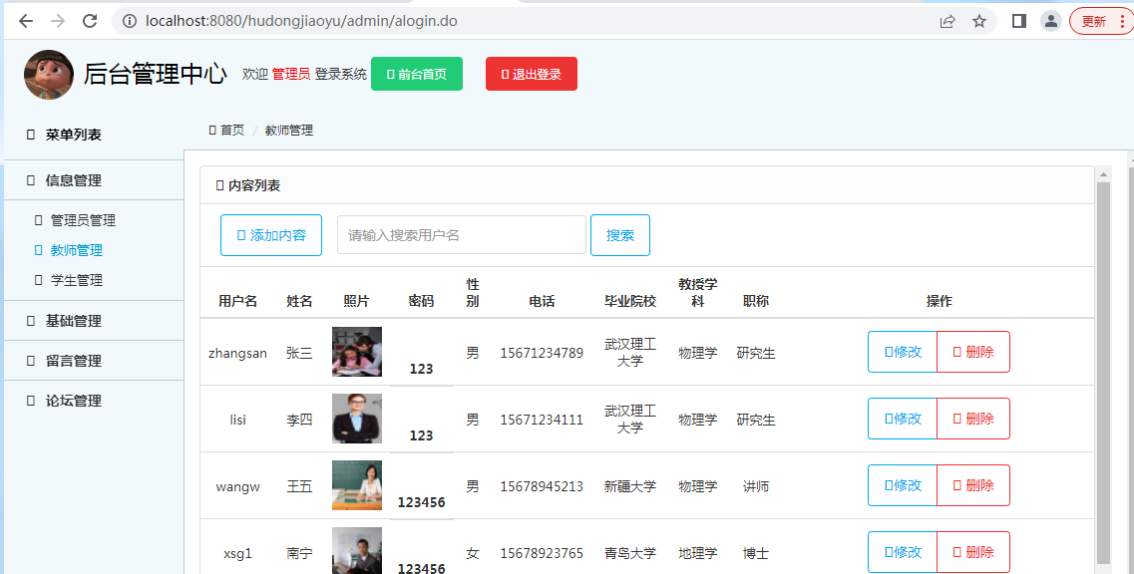Screen dimensions: 1134x574
Task: Click the share page icon
Action: (947, 21)
